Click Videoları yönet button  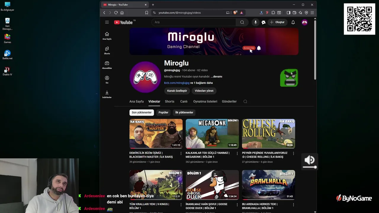tap(204, 91)
